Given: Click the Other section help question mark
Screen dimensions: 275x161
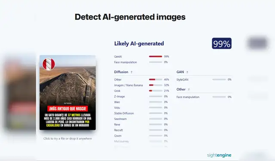Looking at the screenshot, I should point(189,89).
